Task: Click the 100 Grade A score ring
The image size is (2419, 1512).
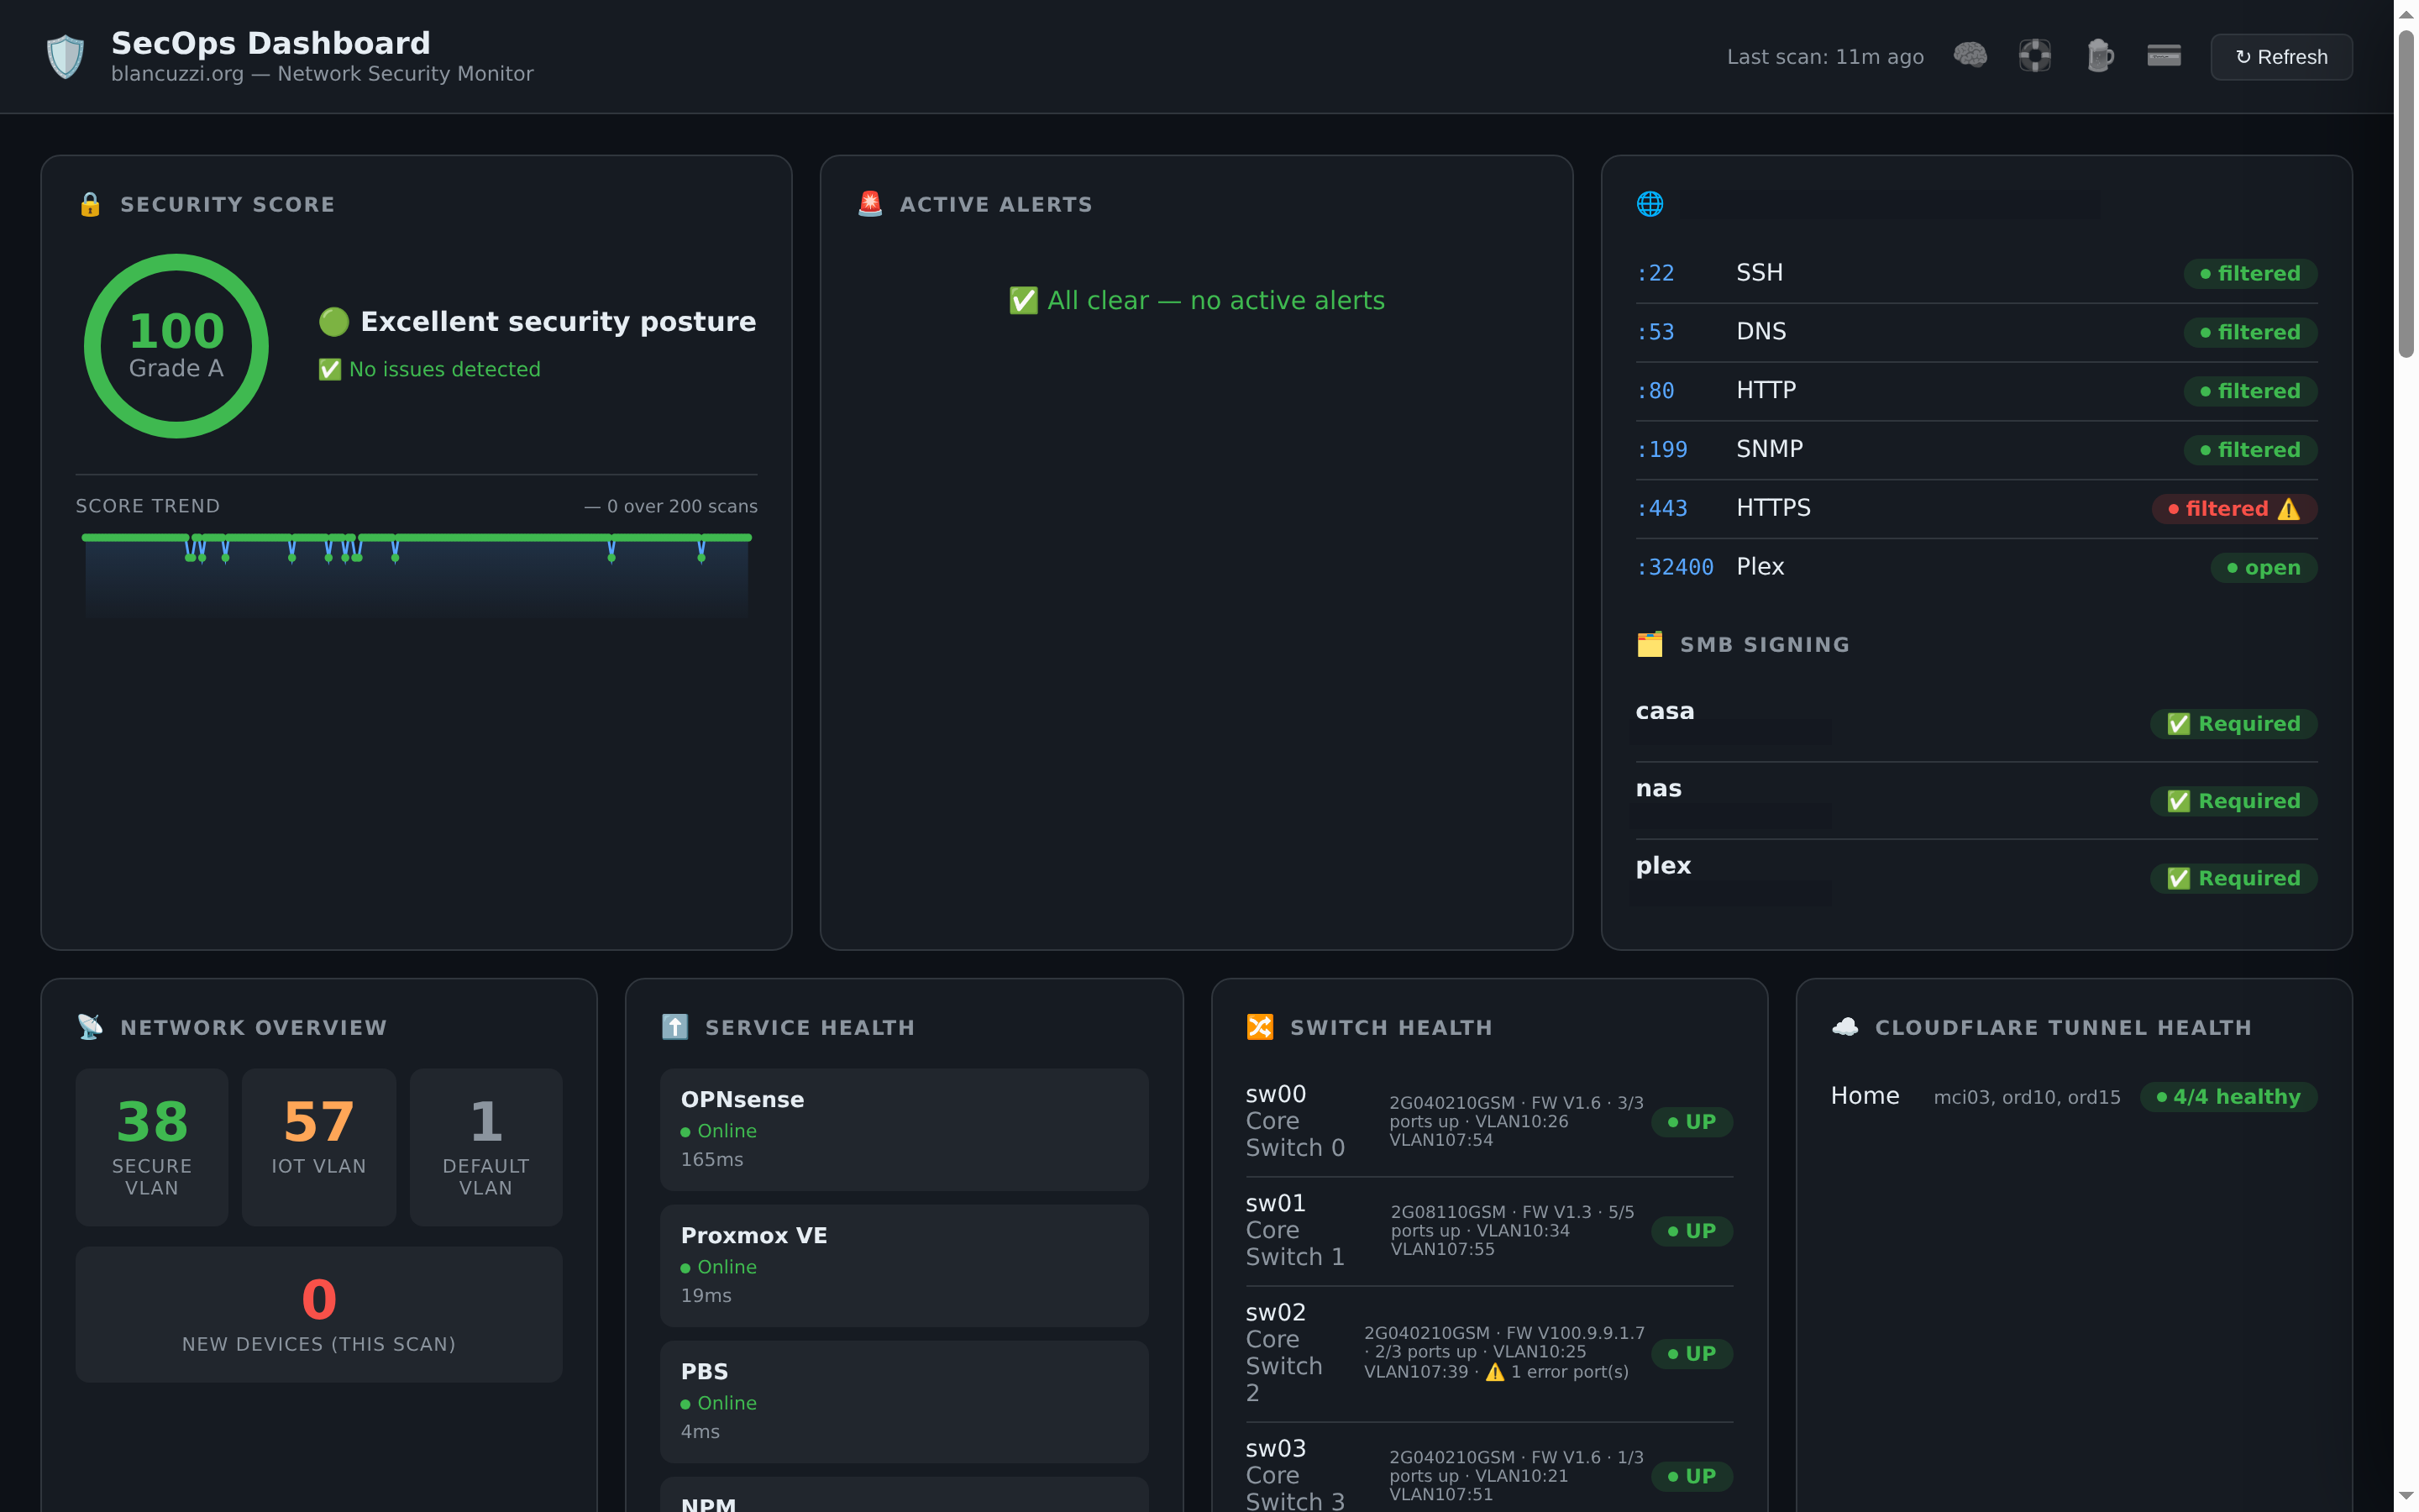Action: [177, 346]
